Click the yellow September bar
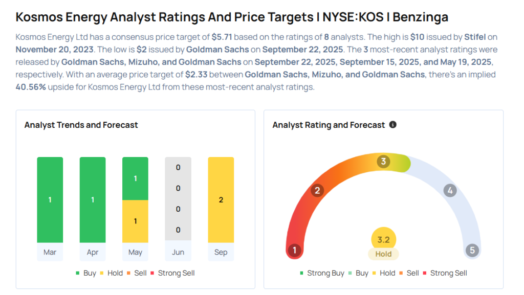Image resolution: width=524 pixels, height=295 pixels. point(221,199)
